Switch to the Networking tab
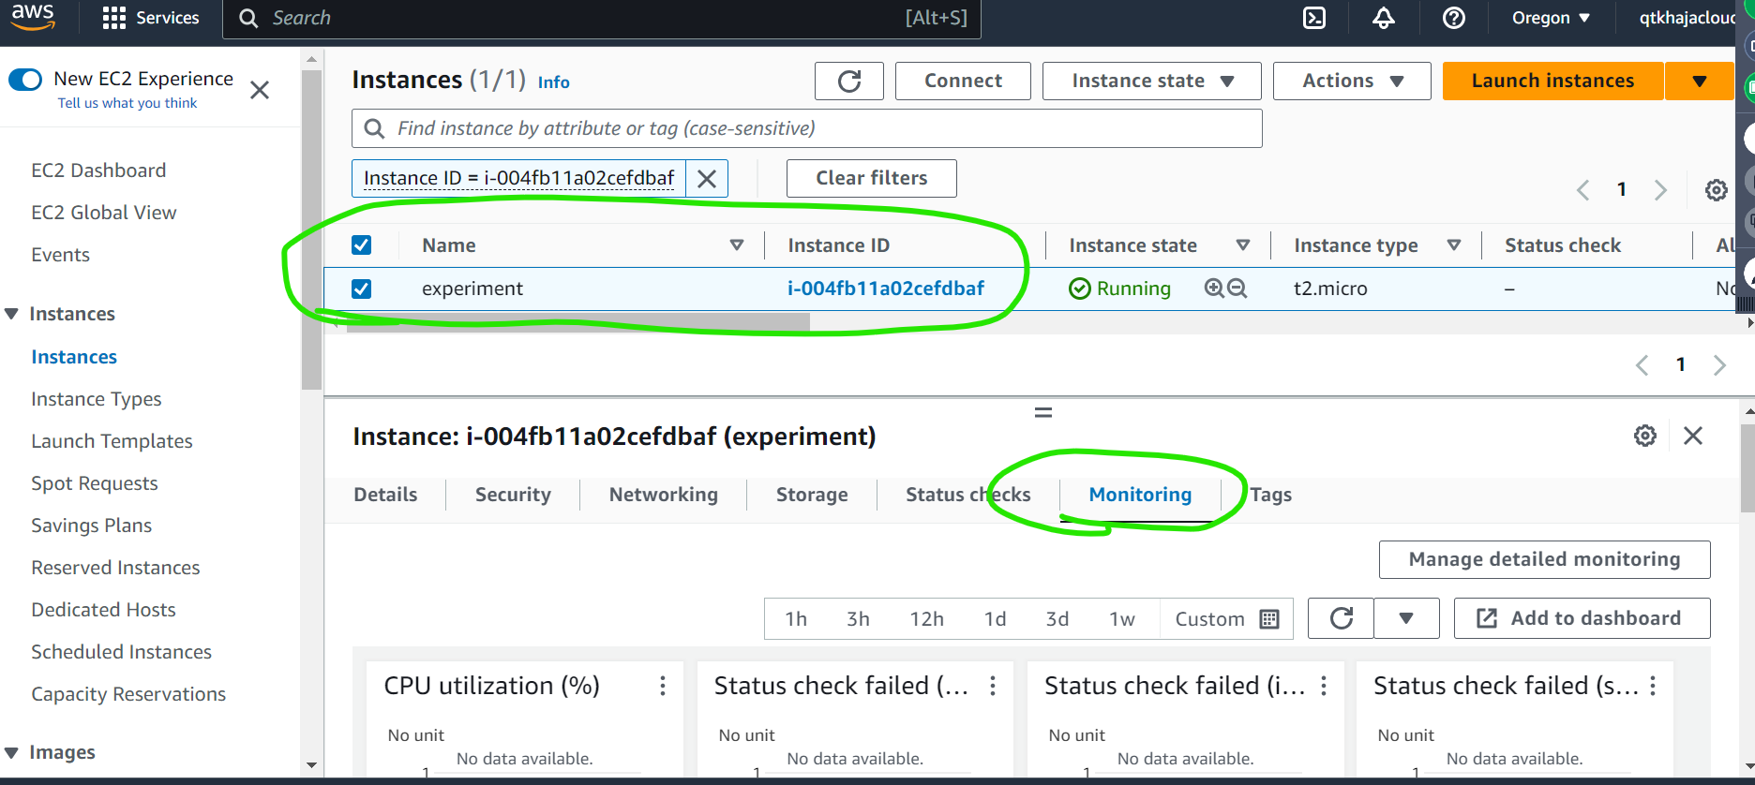 point(663,495)
